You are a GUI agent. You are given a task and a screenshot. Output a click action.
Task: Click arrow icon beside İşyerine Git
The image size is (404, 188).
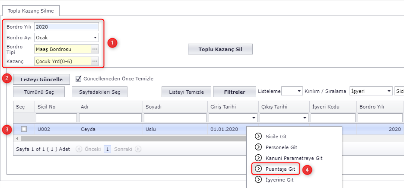[x=259, y=180]
